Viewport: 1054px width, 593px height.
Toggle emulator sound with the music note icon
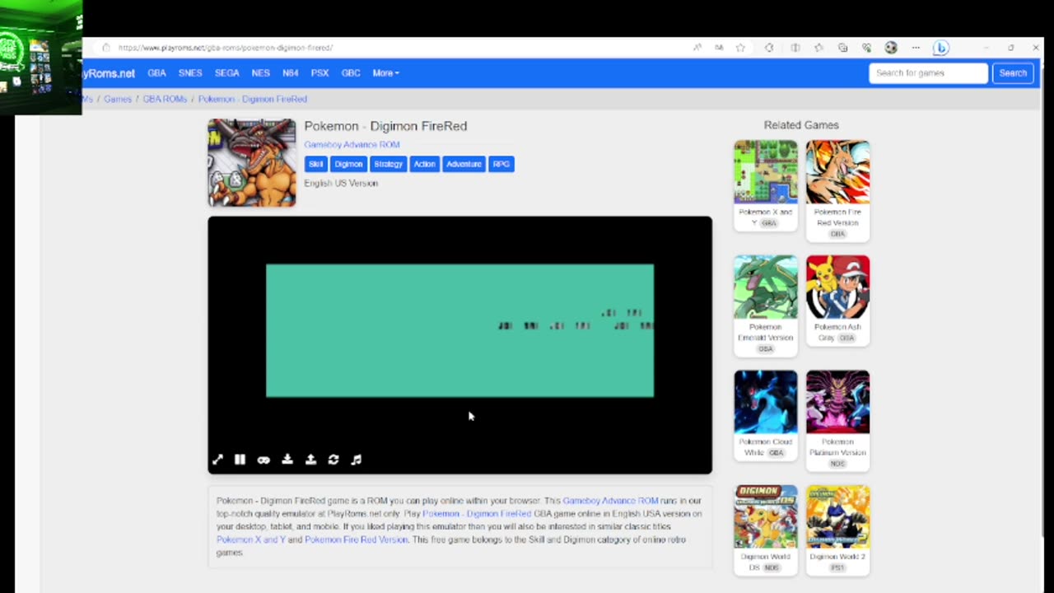click(x=357, y=460)
